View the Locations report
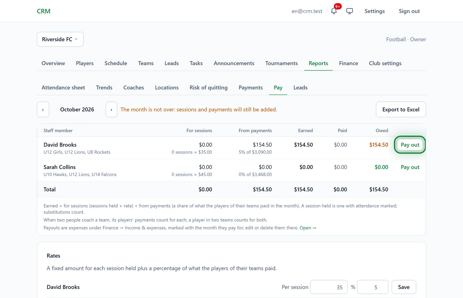Screen dimensions: 463x298 tap(167, 88)
